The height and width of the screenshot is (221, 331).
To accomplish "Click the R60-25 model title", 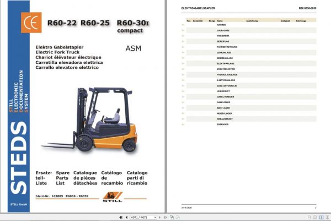I will (x=95, y=23).
